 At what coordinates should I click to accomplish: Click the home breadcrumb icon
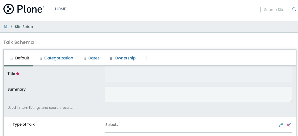coord(6,27)
